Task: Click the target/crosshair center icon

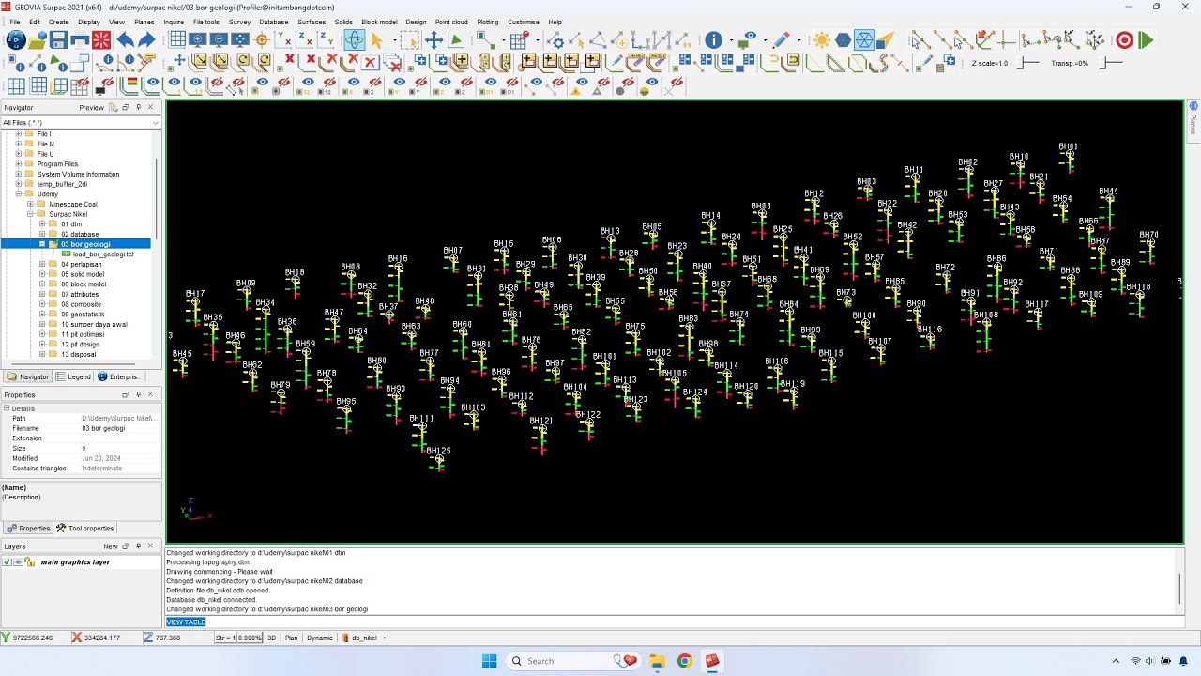Action: point(262,40)
